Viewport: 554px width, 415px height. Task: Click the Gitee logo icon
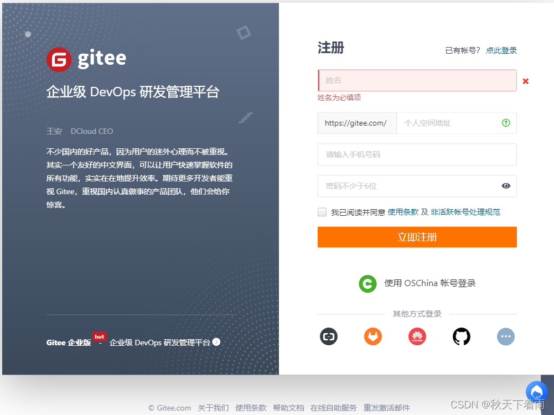pos(59,59)
